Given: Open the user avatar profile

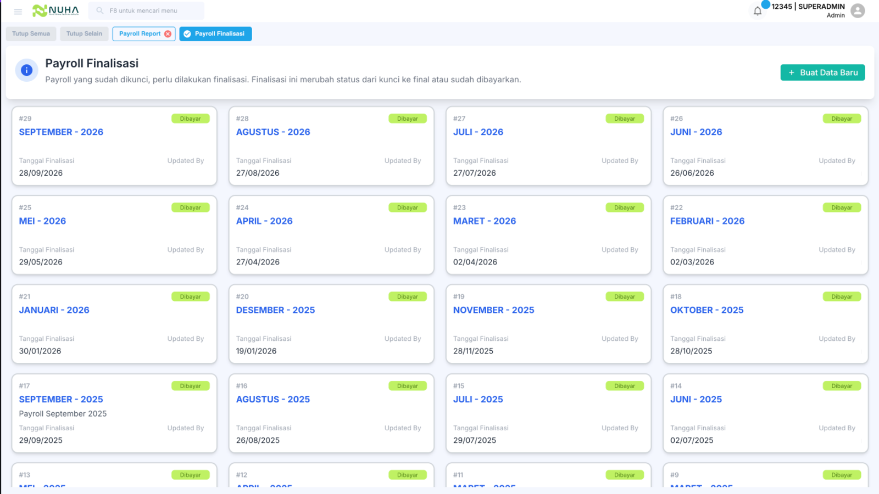Looking at the screenshot, I should pos(858,10).
